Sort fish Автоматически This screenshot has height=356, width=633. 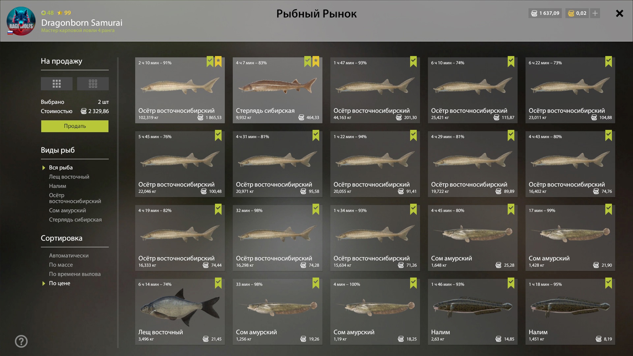point(69,255)
